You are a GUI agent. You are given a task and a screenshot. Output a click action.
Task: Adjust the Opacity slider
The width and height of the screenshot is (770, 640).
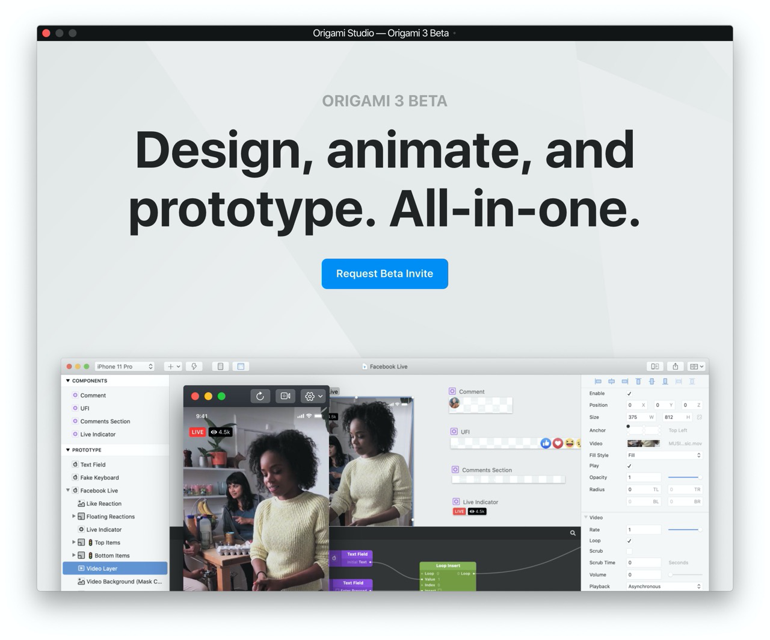[x=684, y=477]
